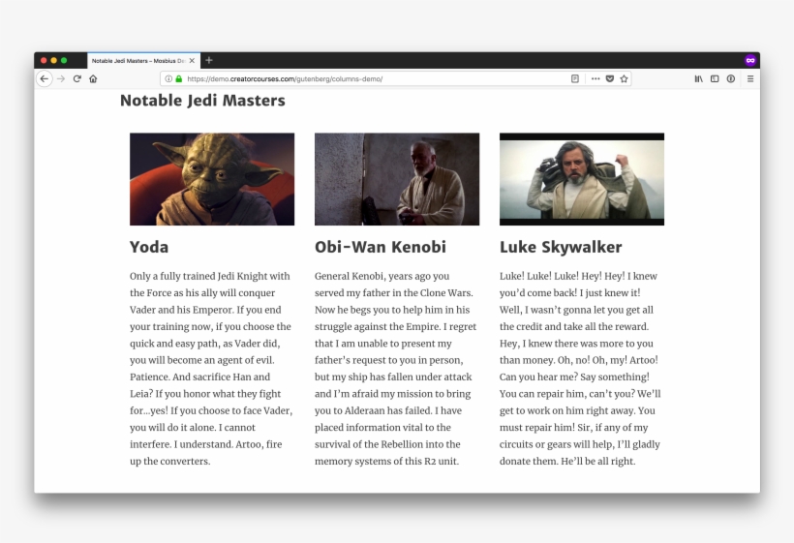Click the Yoda image
Screen dimensions: 794x543
[212, 179]
